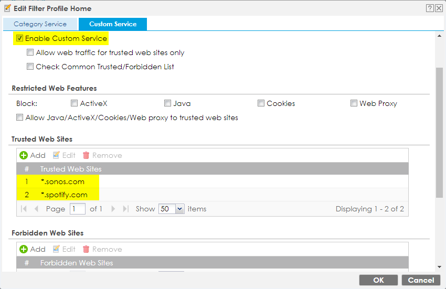Screen dimensions: 446x289
Task: Go to next page arrow in pagination
Action: tap(114, 209)
